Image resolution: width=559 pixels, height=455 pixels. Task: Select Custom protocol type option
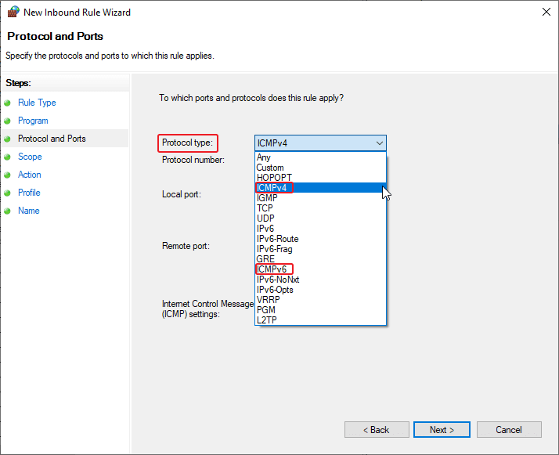[x=270, y=168]
